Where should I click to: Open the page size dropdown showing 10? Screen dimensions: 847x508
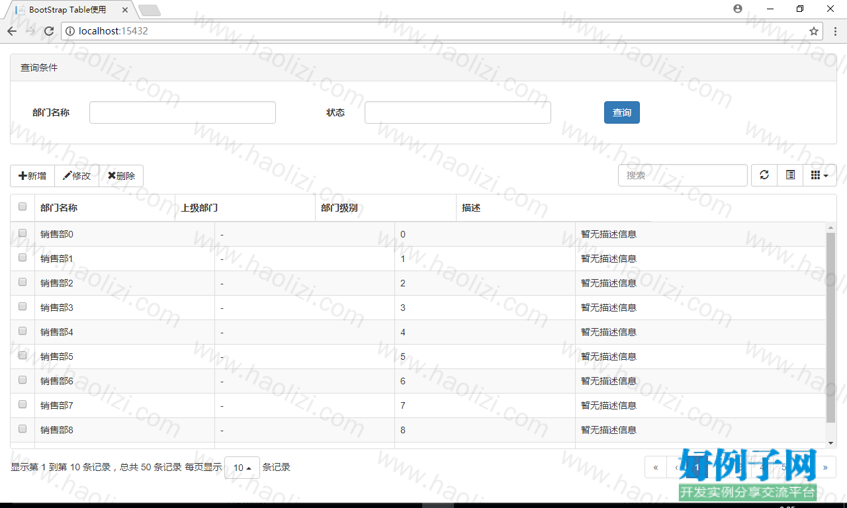pyautogui.click(x=242, y=468)
